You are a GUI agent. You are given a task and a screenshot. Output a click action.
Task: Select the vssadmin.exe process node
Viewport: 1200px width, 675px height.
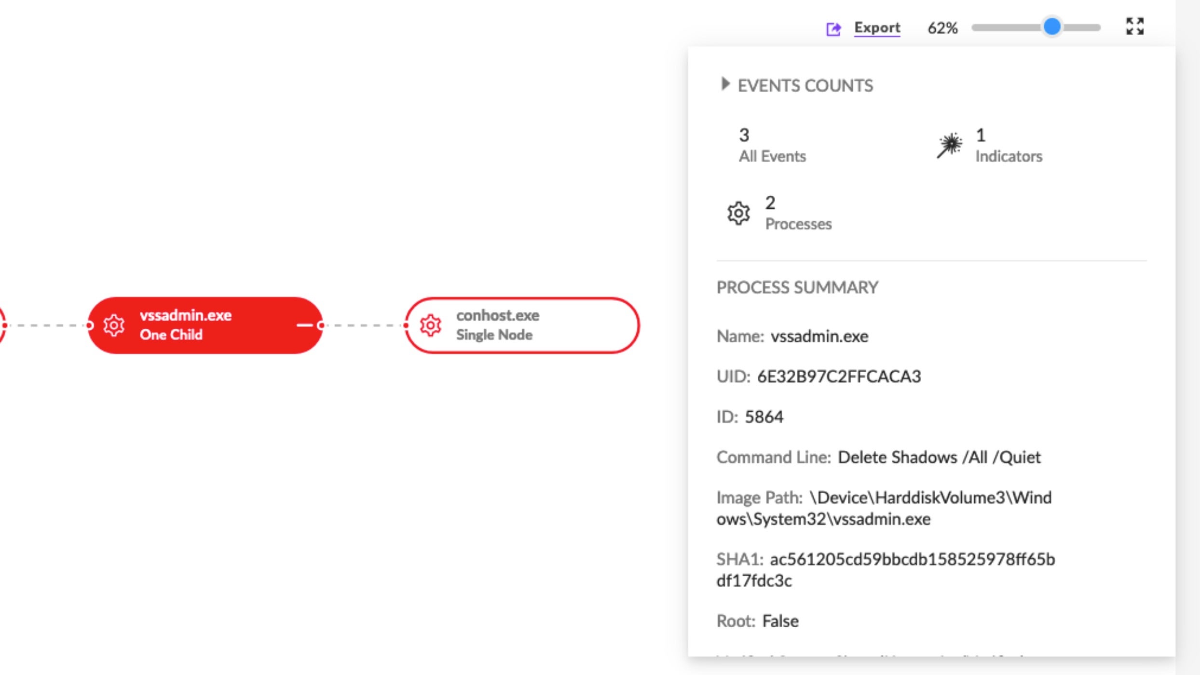coord(203,325)
